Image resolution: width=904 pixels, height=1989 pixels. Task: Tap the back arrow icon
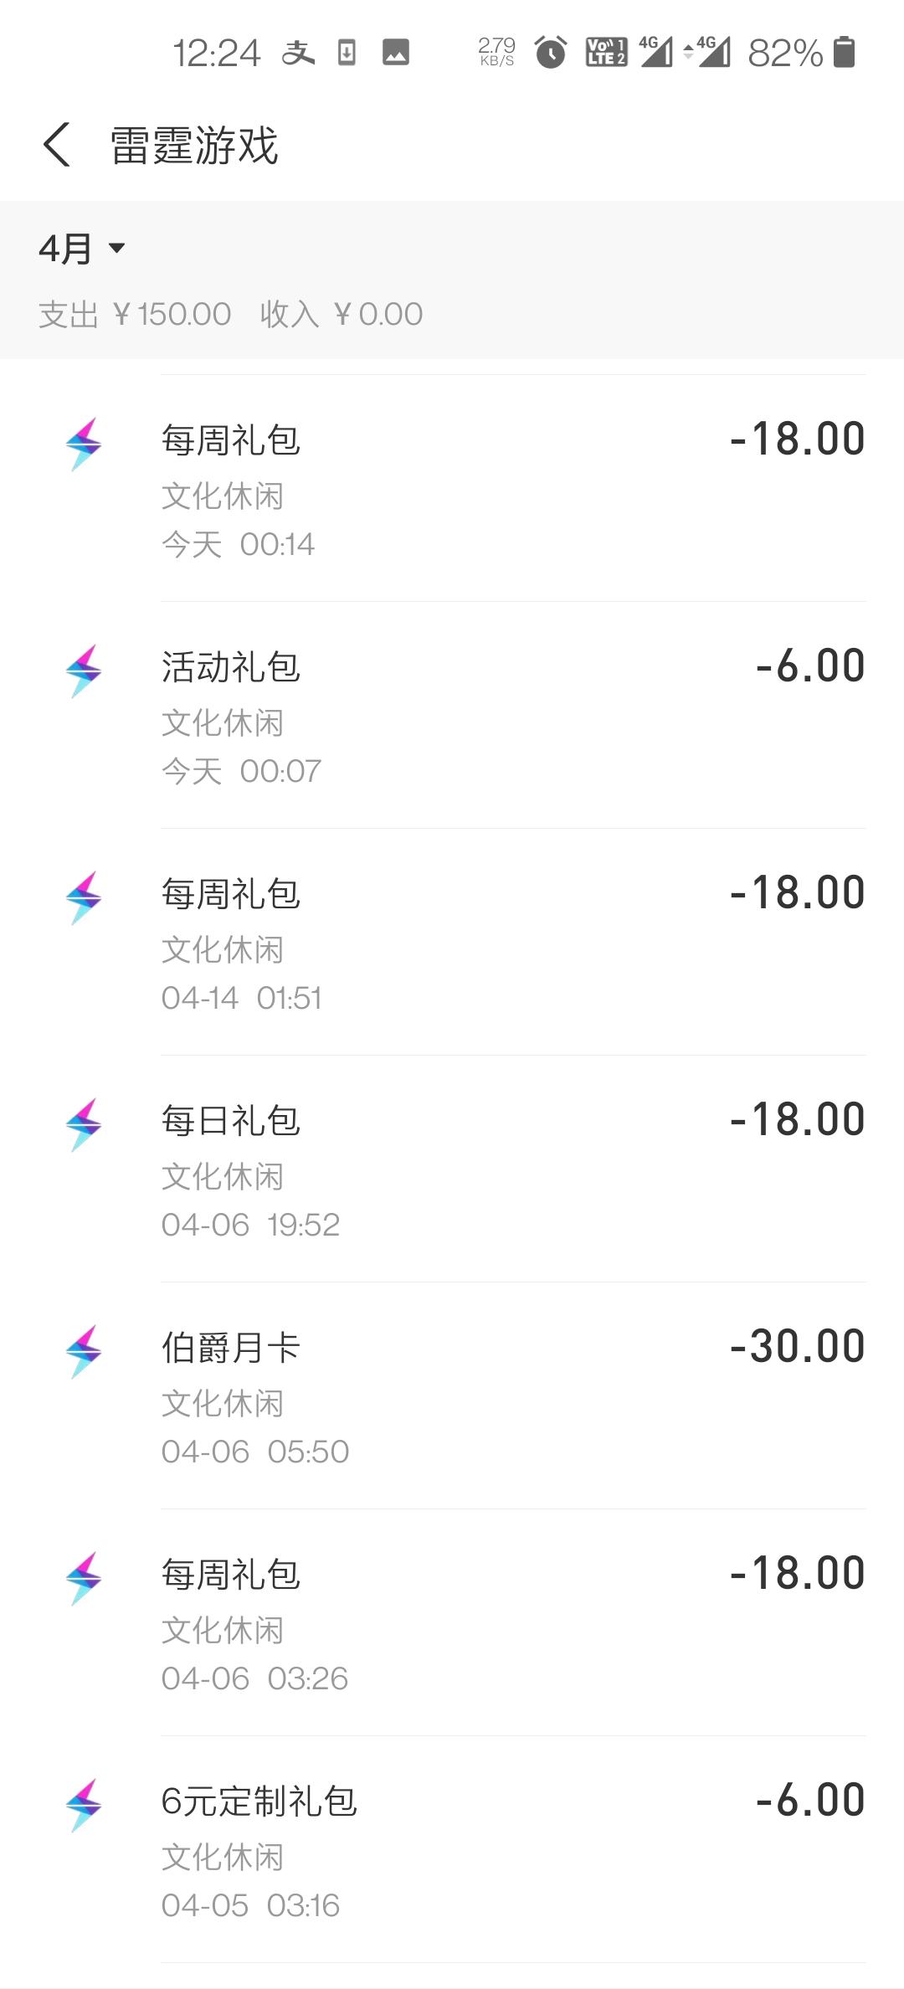click(x=57, y=145)
